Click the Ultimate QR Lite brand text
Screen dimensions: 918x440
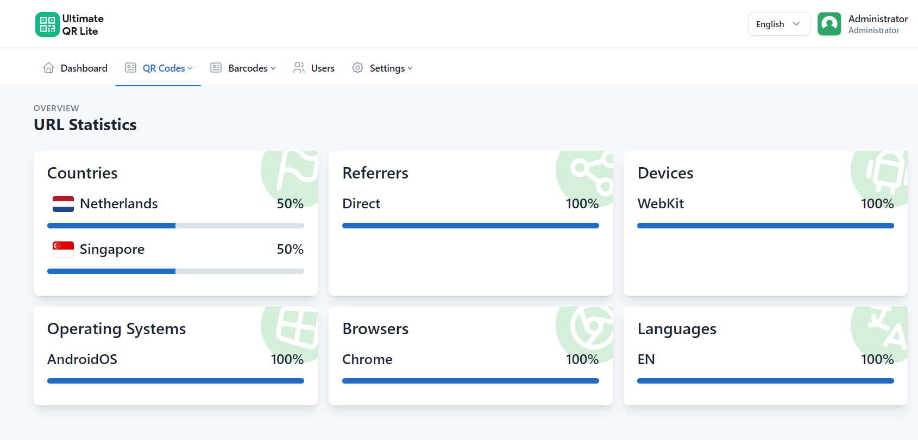pyautogui.click(x=83, y=25)
